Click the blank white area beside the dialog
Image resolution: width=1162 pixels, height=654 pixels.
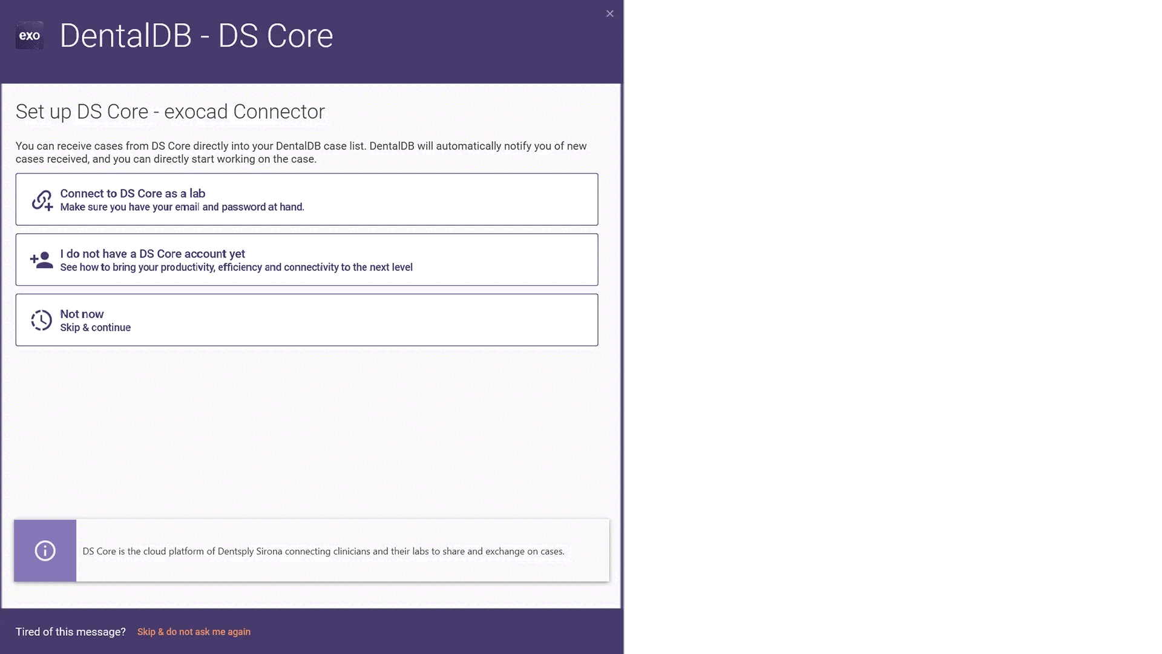pos(890,327)
